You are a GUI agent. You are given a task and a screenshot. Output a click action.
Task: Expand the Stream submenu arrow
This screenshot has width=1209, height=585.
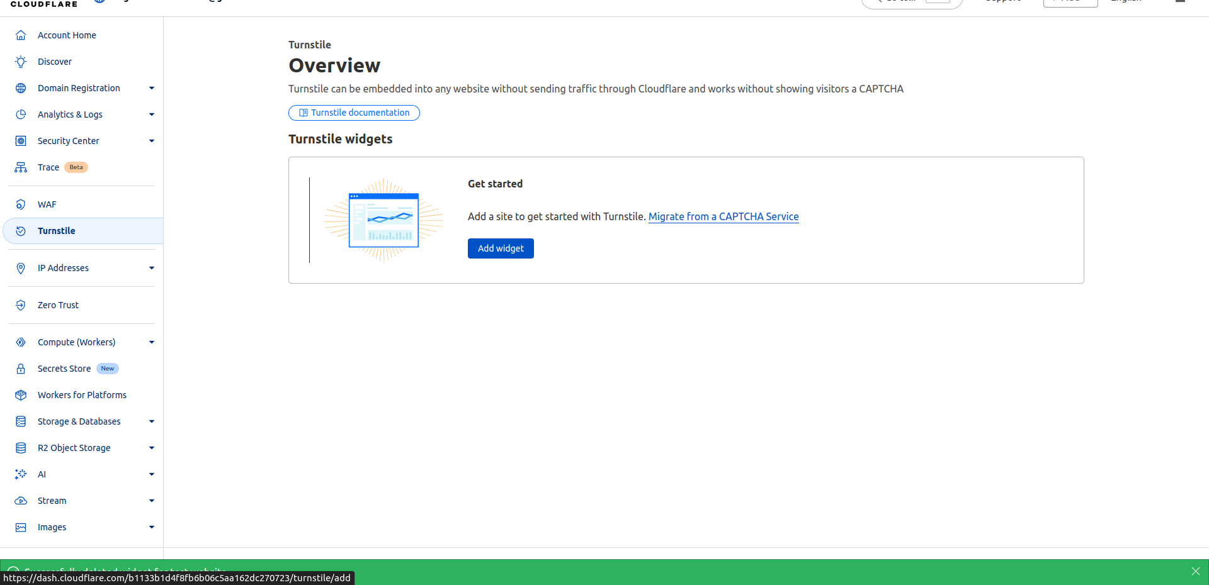(152, 501)
